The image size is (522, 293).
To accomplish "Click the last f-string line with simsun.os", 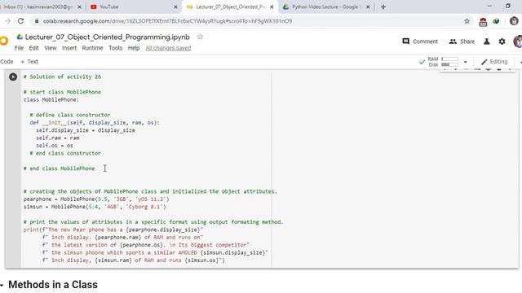I will [x=134, y=260].
